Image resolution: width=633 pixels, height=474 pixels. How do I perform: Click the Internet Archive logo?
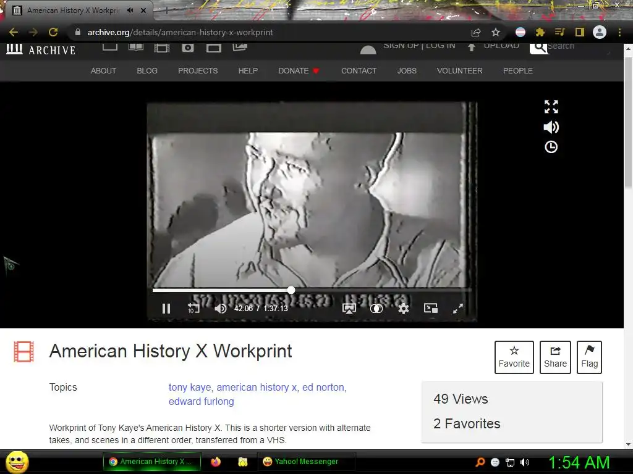point(41,49)
